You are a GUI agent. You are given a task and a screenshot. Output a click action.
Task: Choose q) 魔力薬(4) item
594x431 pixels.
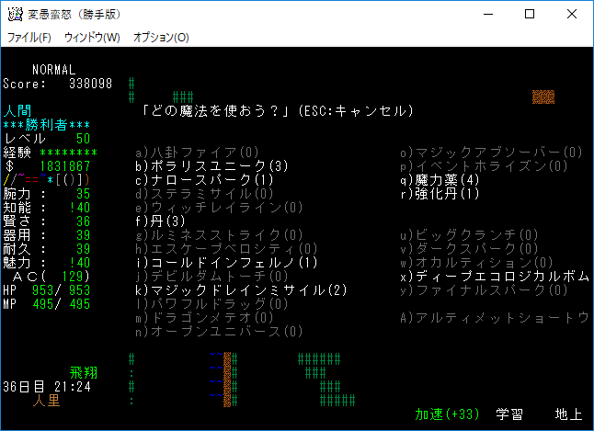click(440, 180)
